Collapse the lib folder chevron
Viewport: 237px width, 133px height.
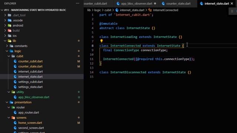pyautogui.click(x=5, y=41)
